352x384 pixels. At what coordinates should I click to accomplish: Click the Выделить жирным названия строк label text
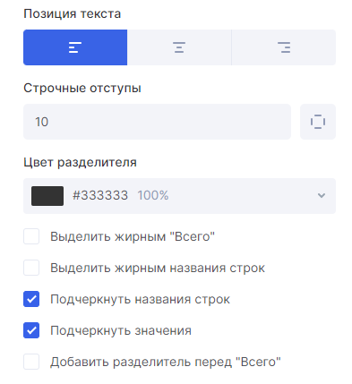pyautogui.click(x=158, y=268)
